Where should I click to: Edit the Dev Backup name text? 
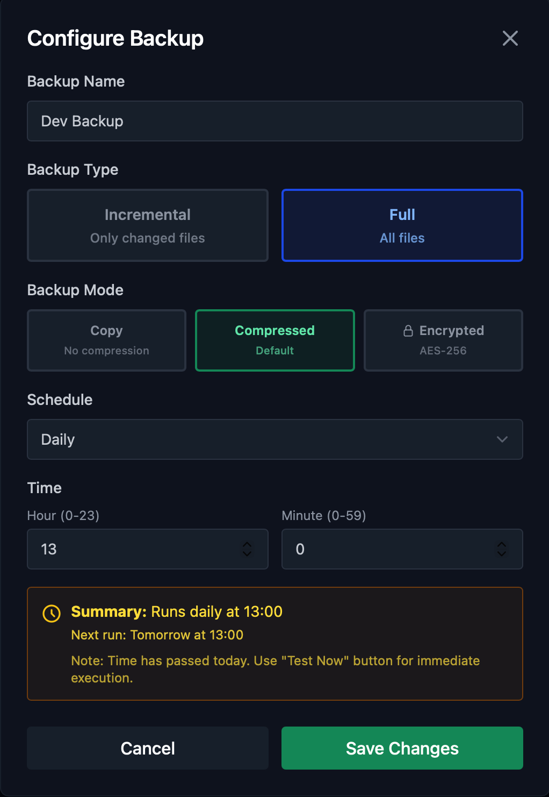click(x=82, y=121)
